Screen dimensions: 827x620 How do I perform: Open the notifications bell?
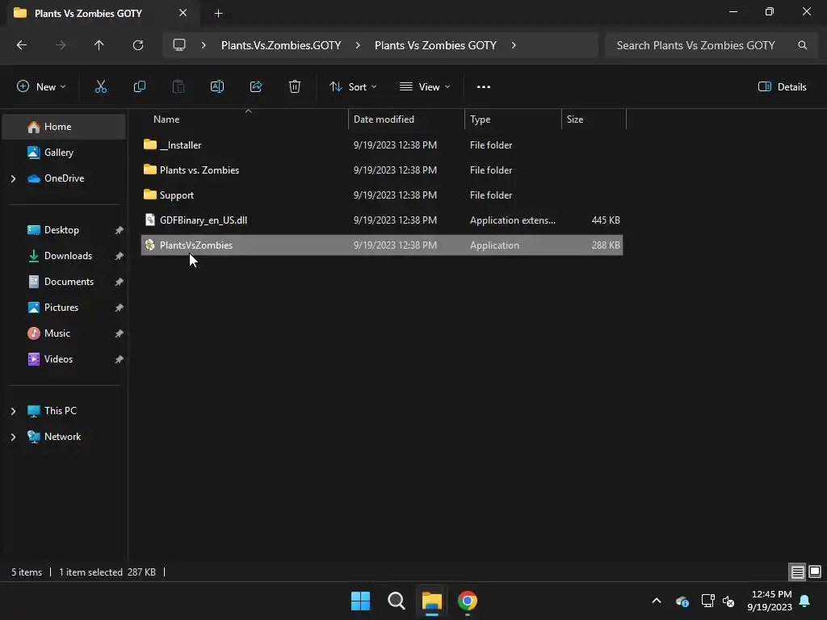click(x=805, y=601)
